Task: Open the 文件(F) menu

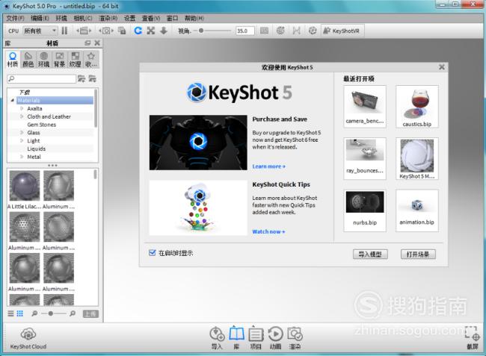Action: tap(15, 18)
